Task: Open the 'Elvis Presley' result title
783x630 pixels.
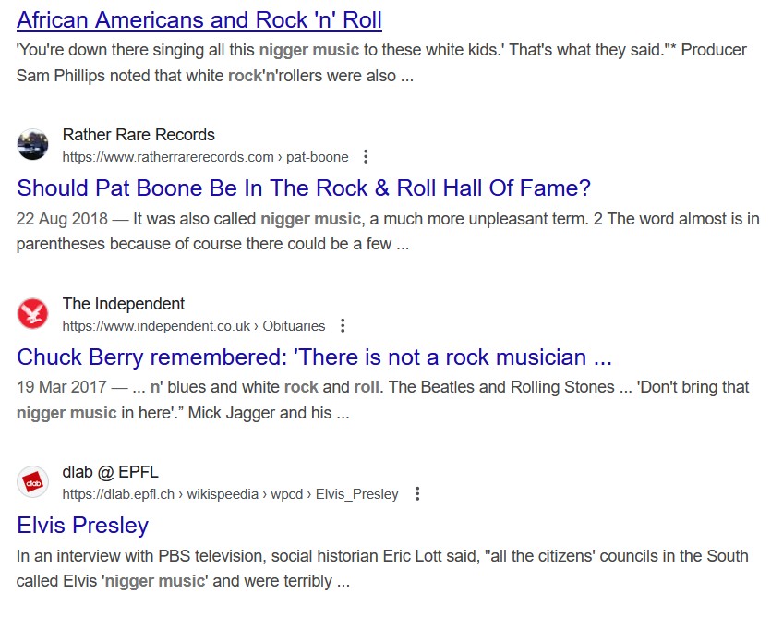Action: pyautogui.click(x=82, y=526)
